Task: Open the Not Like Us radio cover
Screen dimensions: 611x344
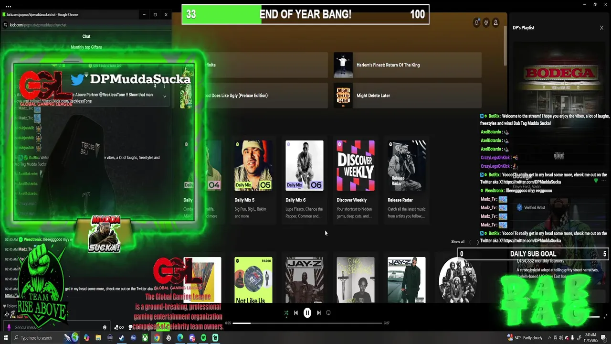Action: (x=253, y=280)
